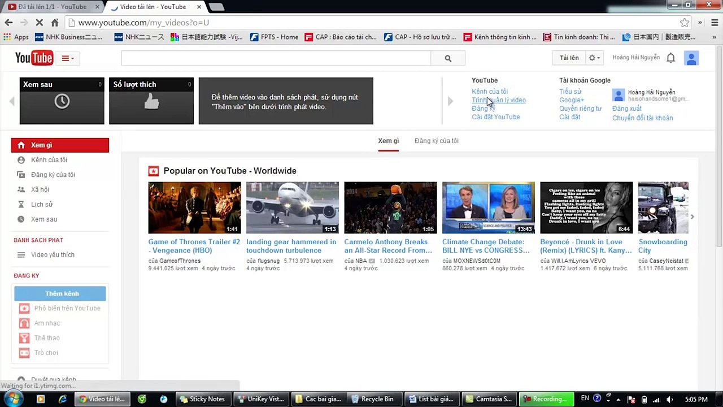723x407 pixels.
Task: Click the Thể thao trophy icon
Action: point(24,338)
